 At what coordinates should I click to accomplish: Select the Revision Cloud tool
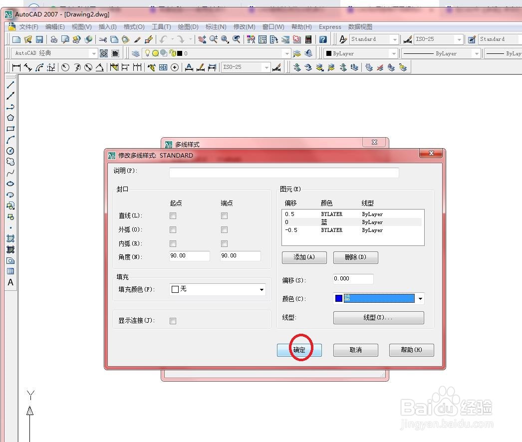10,162
